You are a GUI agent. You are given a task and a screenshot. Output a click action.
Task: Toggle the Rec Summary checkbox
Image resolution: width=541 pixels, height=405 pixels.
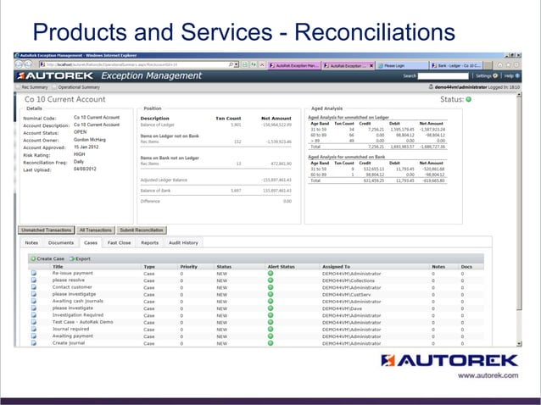point(18,87)
